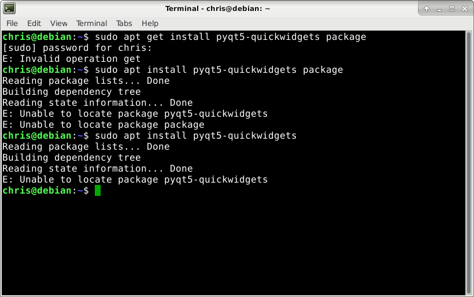The image size is (474, 297).
Task: Open the Help menu
Action: (150, 23)
